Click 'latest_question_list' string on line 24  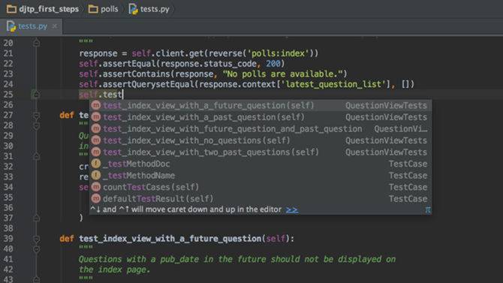333,84
